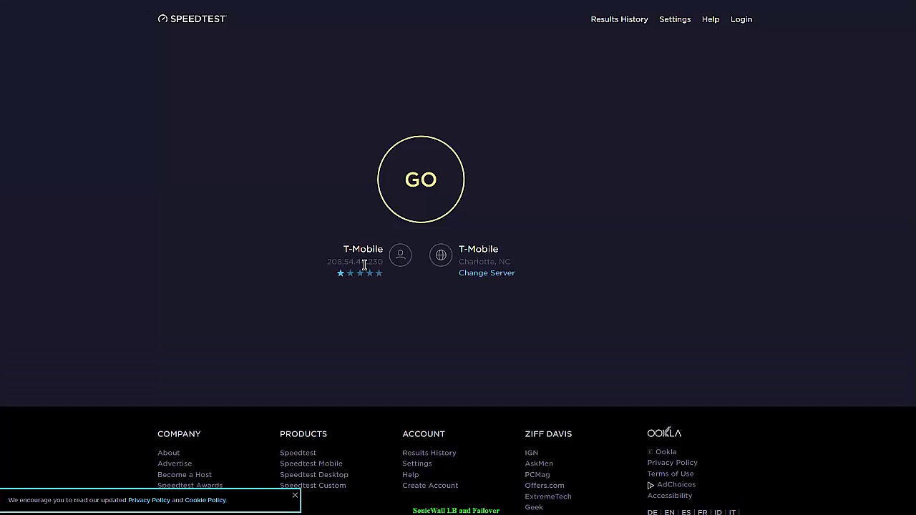The width and height of the screenshot is (916, 515).
Task: Switch the language to DE
Action: pos(653,512)
